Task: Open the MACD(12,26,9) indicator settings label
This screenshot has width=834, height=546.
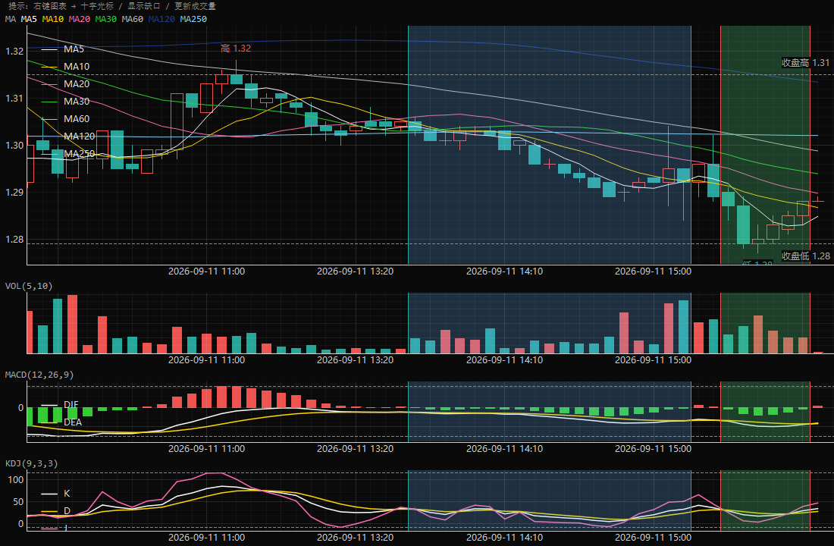Action: [x=39, y=375]
